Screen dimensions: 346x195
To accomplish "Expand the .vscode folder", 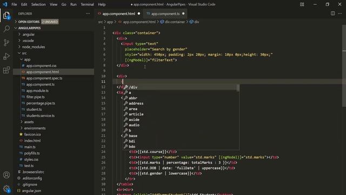I will 28,41.
